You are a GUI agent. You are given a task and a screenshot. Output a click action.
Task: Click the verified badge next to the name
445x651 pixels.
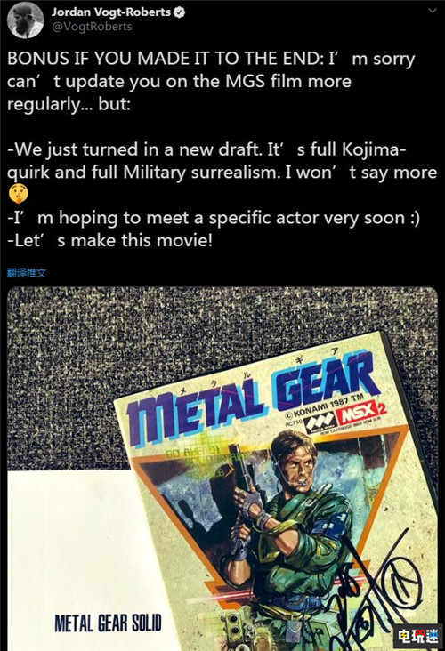point(179,12)
